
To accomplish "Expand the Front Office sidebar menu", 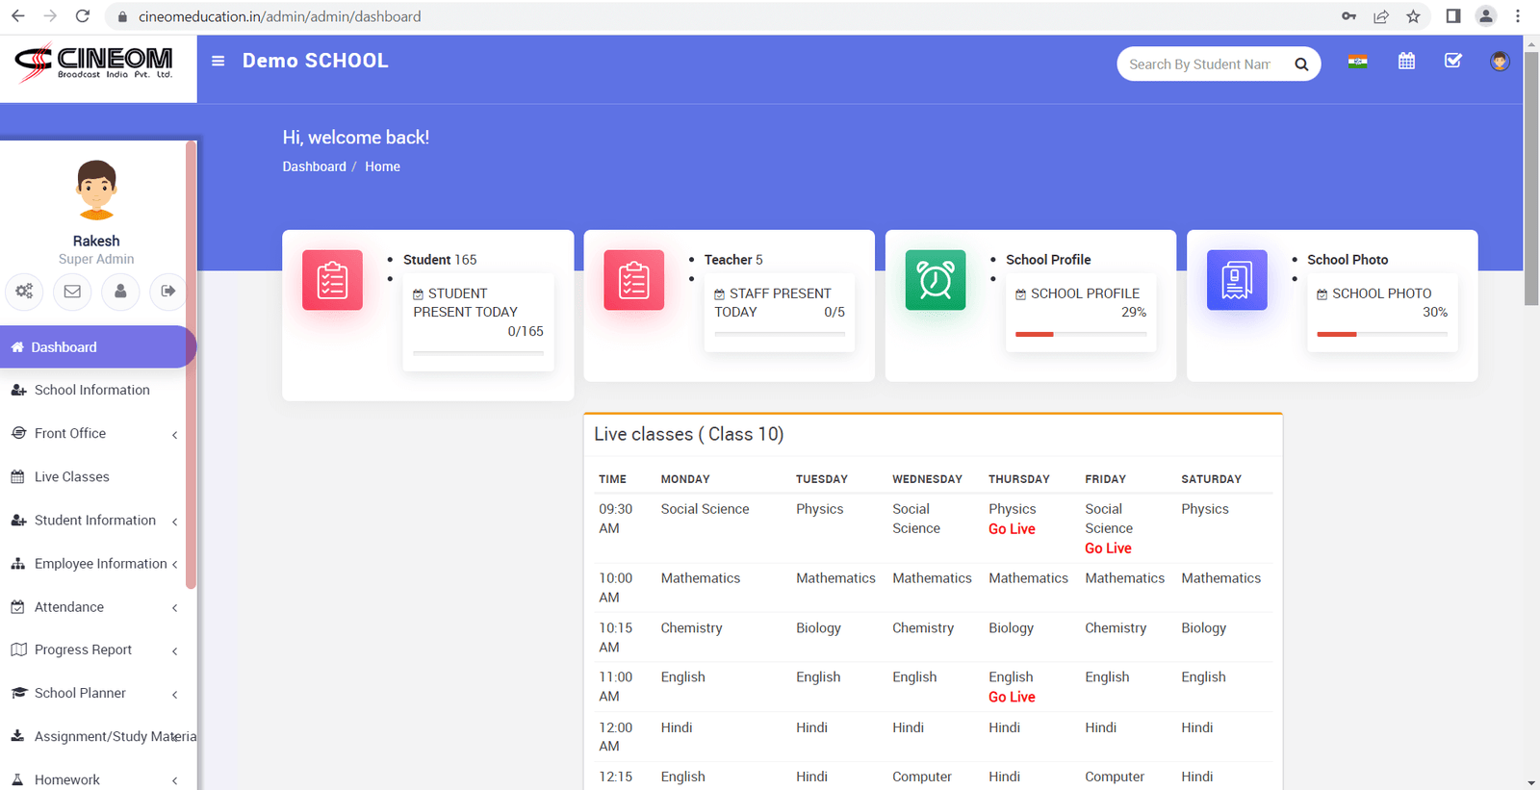I will pos(93,434).
